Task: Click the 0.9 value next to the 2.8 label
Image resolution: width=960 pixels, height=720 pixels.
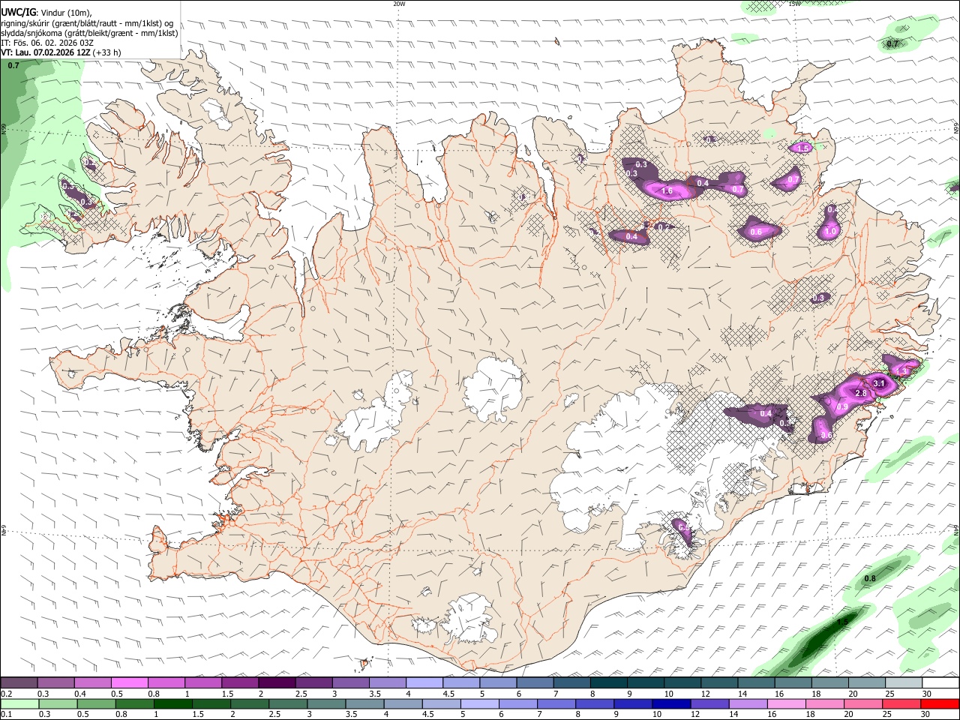Action: tap(842, 407)
